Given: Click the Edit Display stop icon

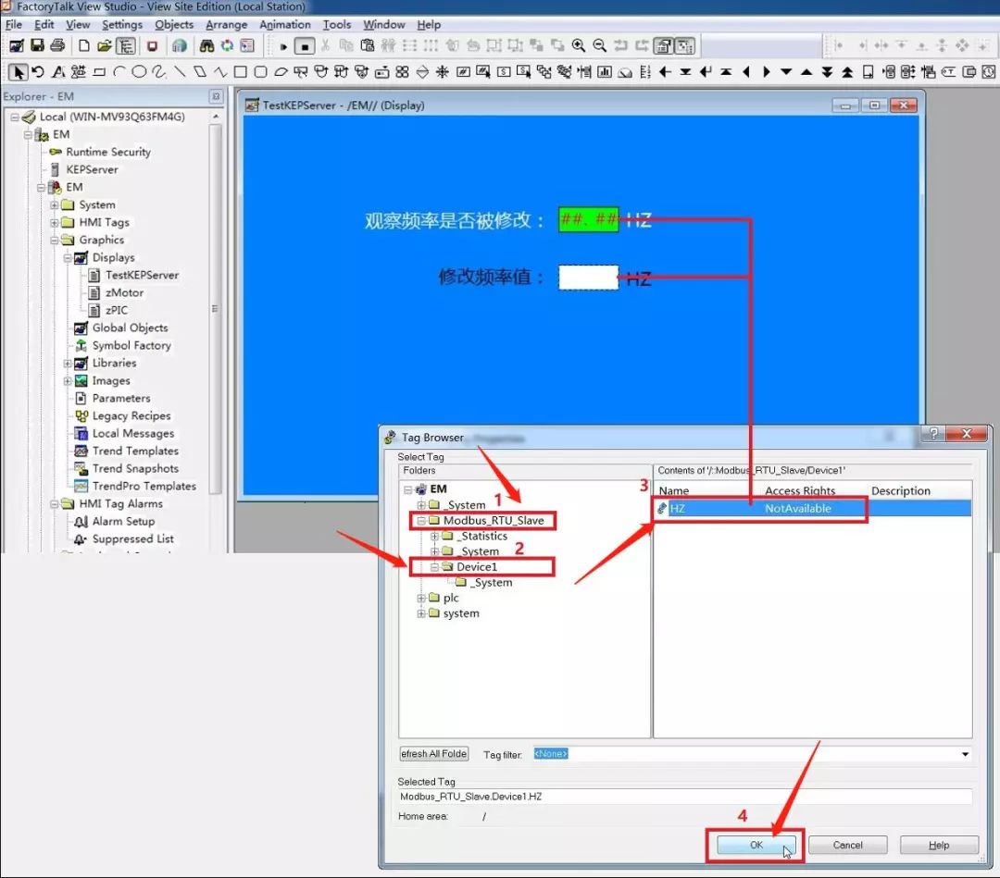Looking at the screenshot, I should [x=305, y=46].
